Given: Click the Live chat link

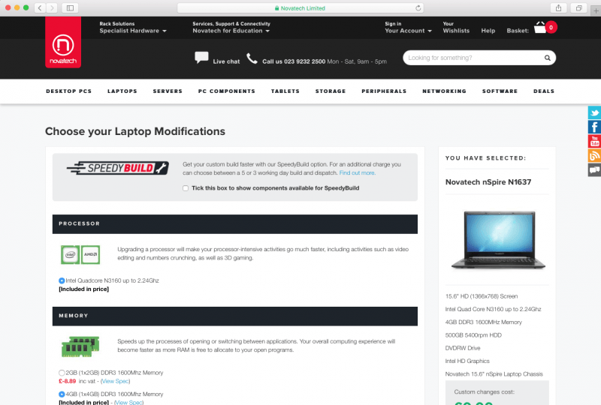Looking at the screenshot, I should [x=226, y=61].
